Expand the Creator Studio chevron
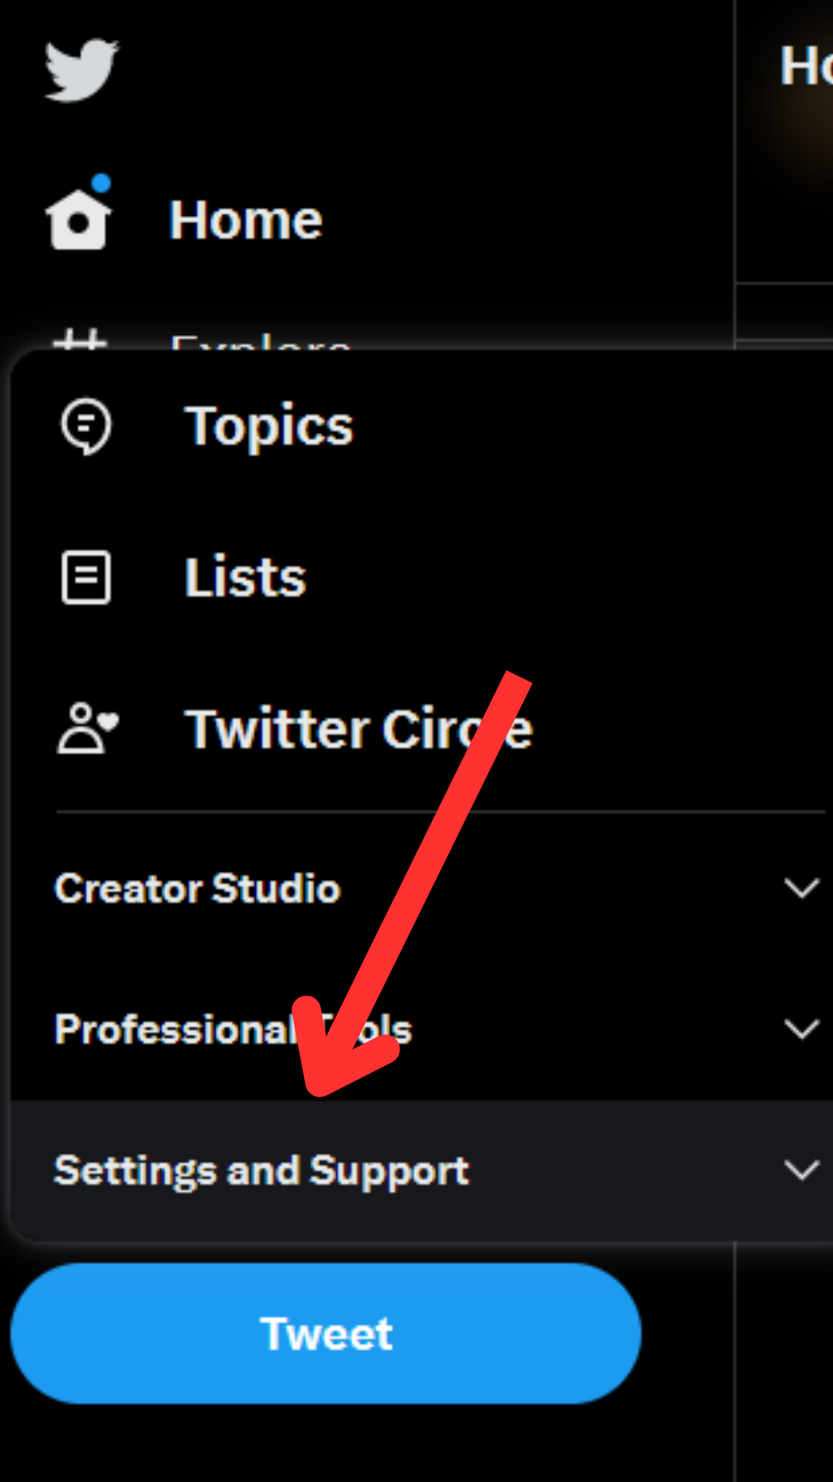This screenshot has width=833, height=1482. pos(801,888)
